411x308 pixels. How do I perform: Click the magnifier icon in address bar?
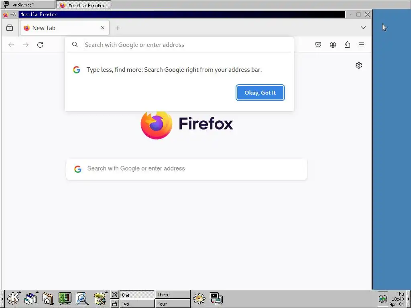[x=75, y=45]
